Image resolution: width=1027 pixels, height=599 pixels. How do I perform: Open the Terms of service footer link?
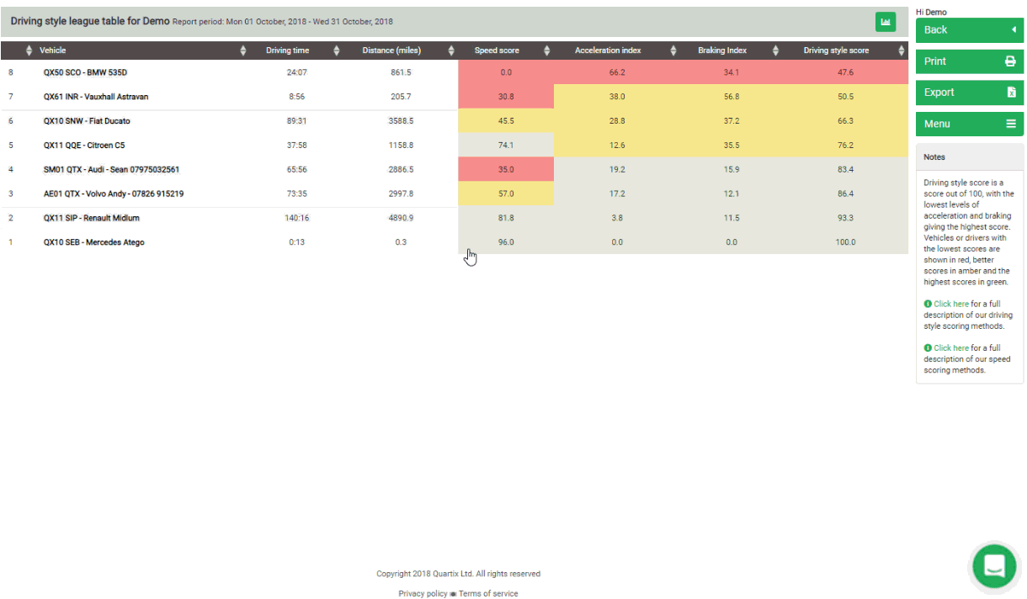click(x=488, y=594)
